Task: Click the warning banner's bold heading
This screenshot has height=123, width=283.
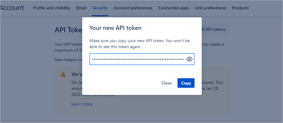Action: coord(77,74)
